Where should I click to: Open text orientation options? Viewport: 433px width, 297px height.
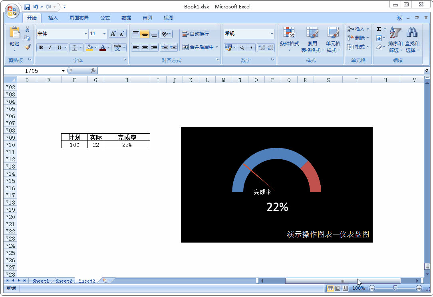(166, 34)
